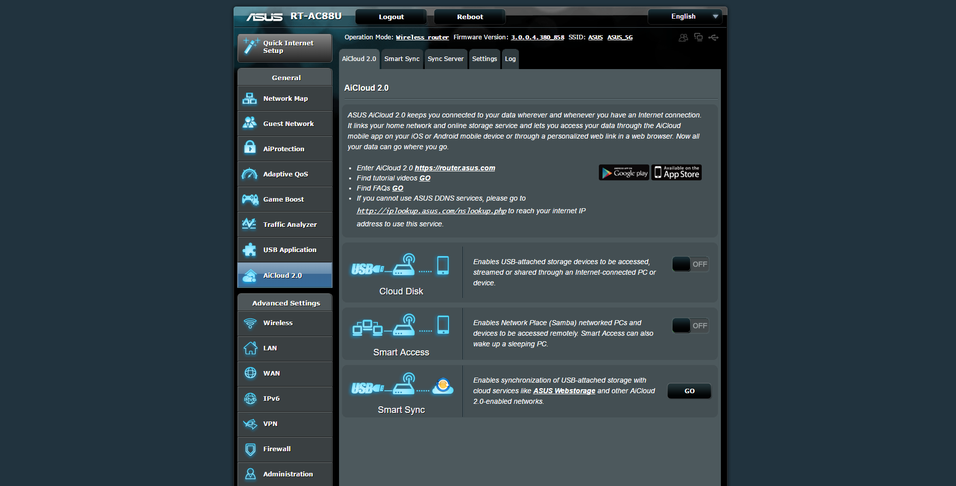Image resolution: width=956 pixels, height=486 pixels.
Task: Click the WAN globe icon
Action: tap(250, 373)
